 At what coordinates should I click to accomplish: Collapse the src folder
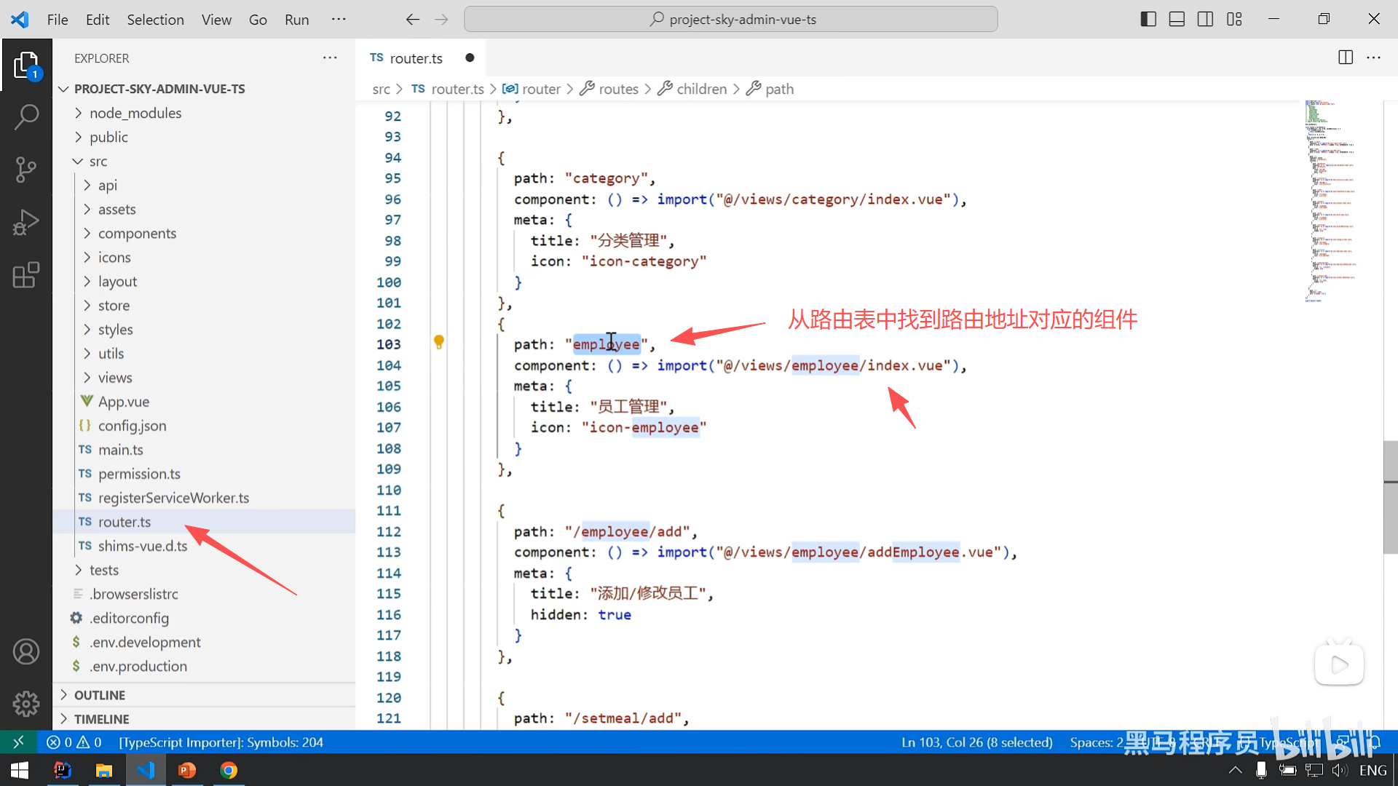[98, 161]
